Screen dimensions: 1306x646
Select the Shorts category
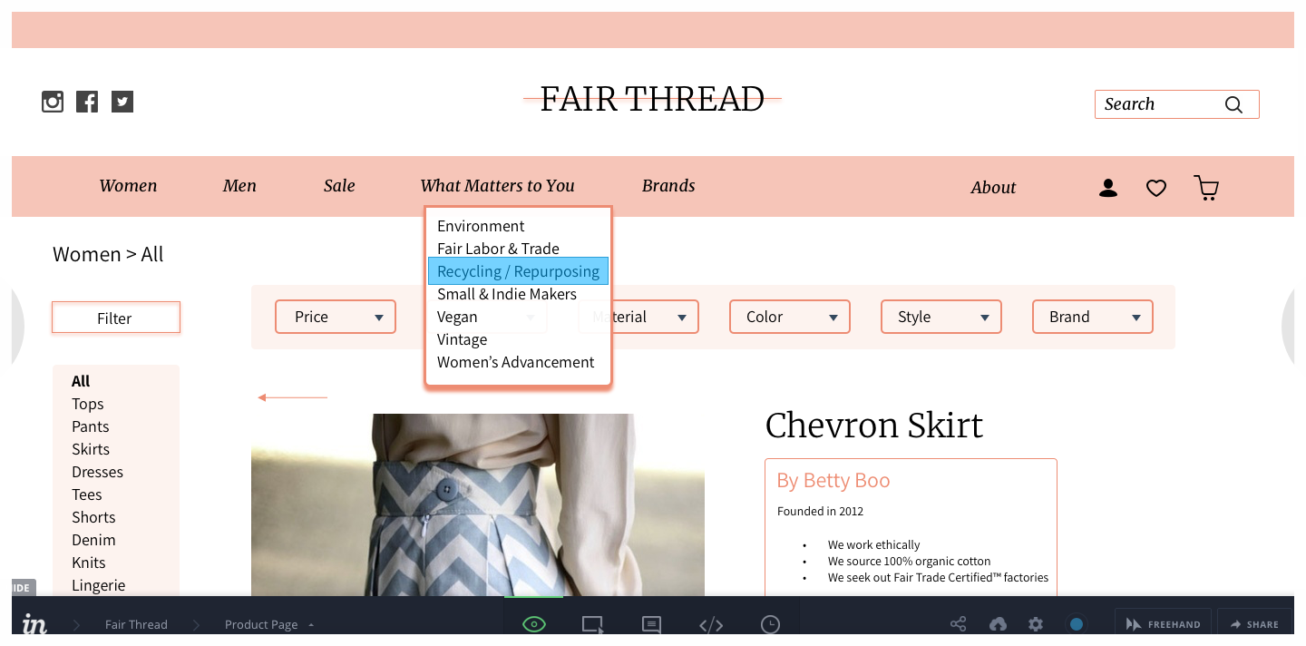93,517
